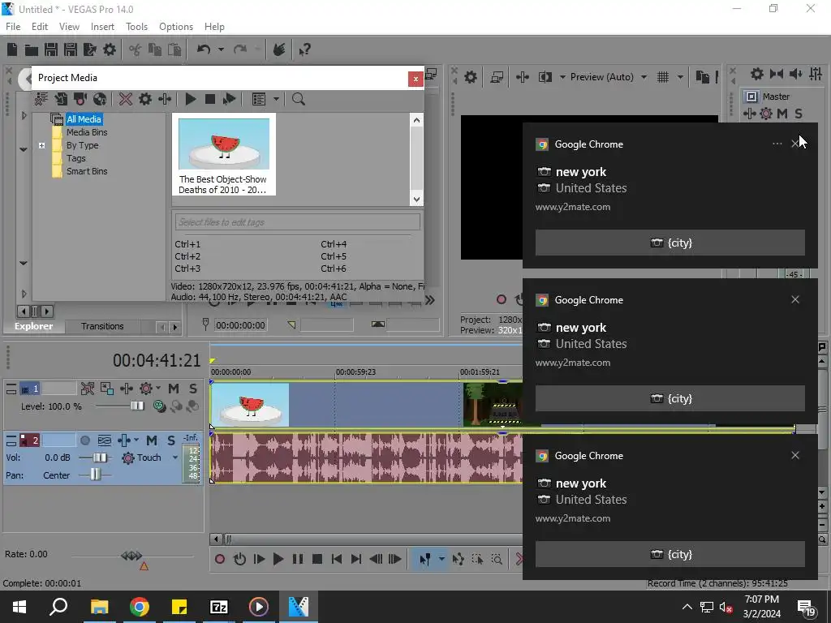The height and width of the screenshot is (623, 831).
Task: Stop media preview in Project Media
Action: pyautogui.click(x=210, y=99)
